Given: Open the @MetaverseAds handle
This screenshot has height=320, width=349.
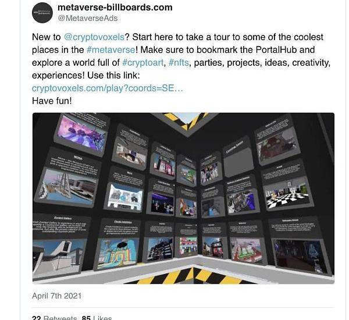Looking at the screenshot, I should click(x=88, y=18).
